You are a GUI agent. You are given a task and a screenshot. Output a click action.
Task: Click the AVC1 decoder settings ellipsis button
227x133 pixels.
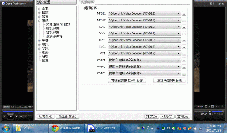click(x=184, y=47)
